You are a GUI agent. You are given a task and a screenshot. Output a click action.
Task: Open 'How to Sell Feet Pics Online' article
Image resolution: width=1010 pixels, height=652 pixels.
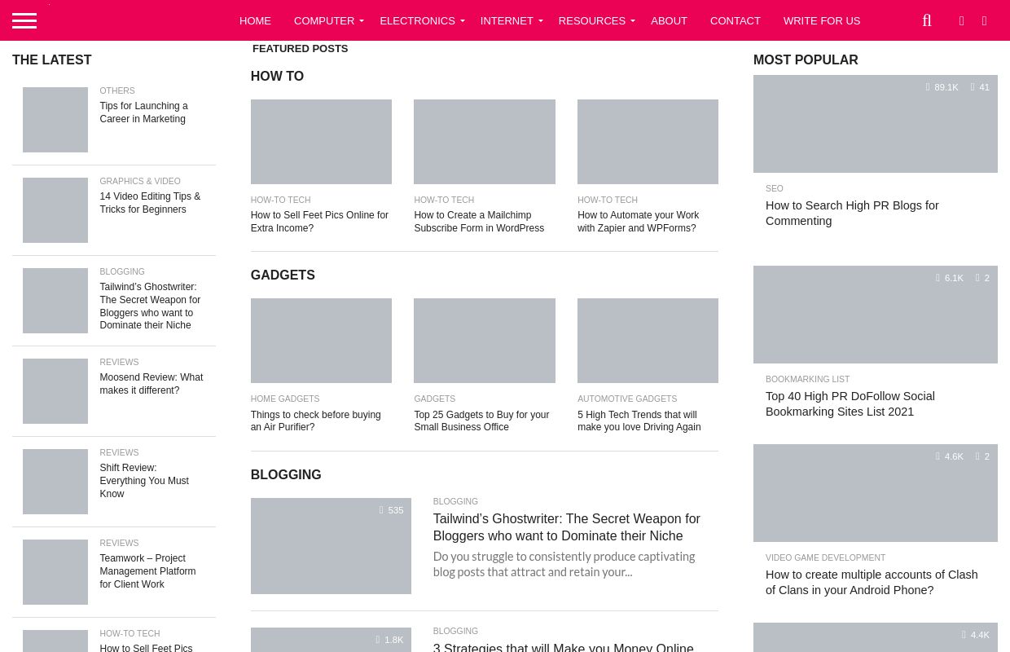click(319, 222)
